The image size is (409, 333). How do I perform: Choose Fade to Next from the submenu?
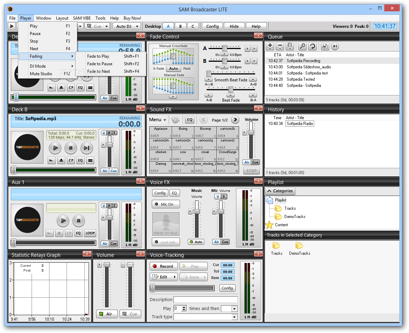click(111, 71)
